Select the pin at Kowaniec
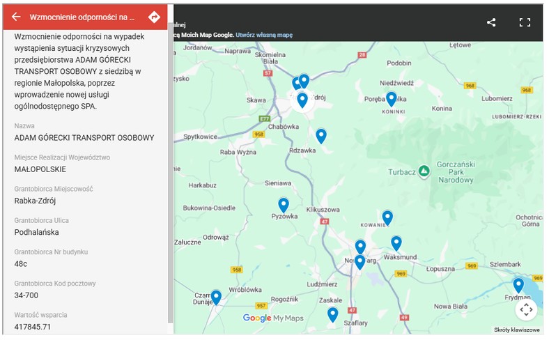 [x=387, y=218]
